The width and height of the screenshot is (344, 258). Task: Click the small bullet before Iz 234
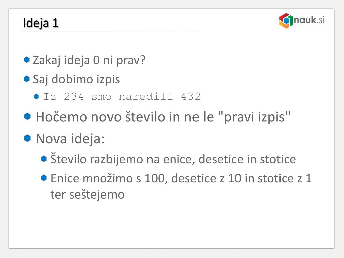36,96
